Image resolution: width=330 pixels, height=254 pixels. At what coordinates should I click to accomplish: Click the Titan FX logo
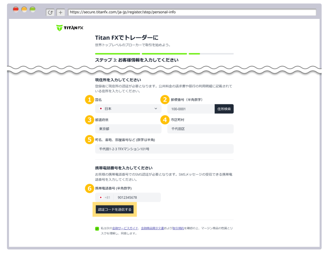pos(69,28)
